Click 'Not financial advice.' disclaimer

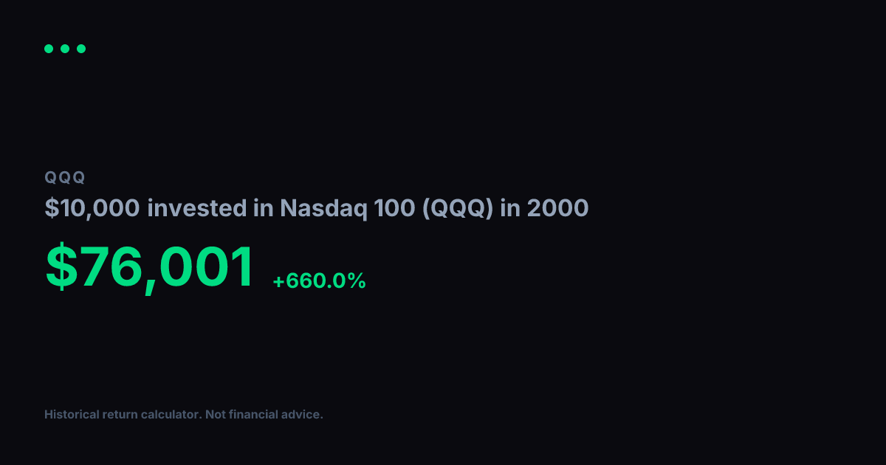coord(264,415)
